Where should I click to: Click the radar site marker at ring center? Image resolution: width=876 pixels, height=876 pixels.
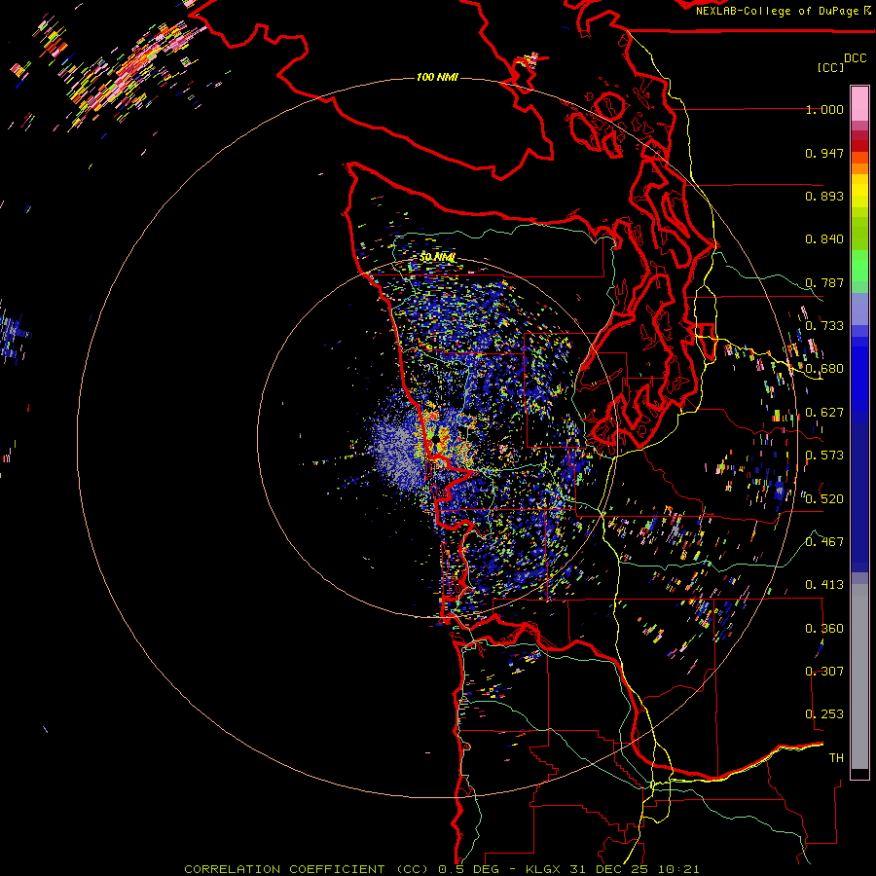[436, 441]
